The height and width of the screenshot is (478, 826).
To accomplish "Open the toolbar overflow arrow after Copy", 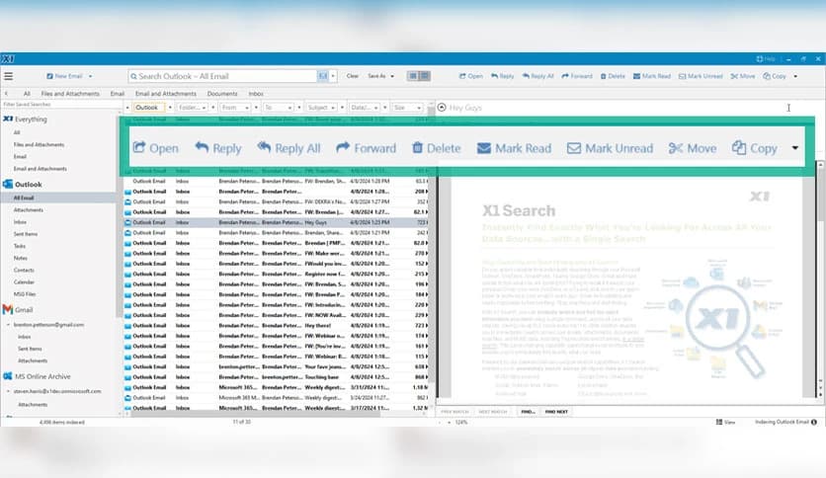I will pyautogui.click(x=795, y=76).
